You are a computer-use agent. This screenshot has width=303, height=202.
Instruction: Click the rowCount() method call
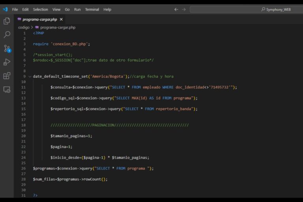pos(95,180)
